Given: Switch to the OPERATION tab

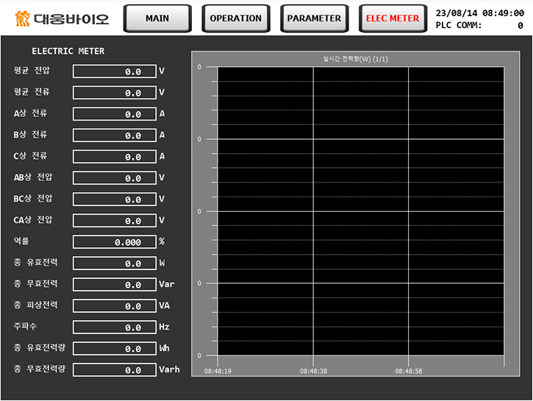Looking at the screenshot, I should 236,18.
